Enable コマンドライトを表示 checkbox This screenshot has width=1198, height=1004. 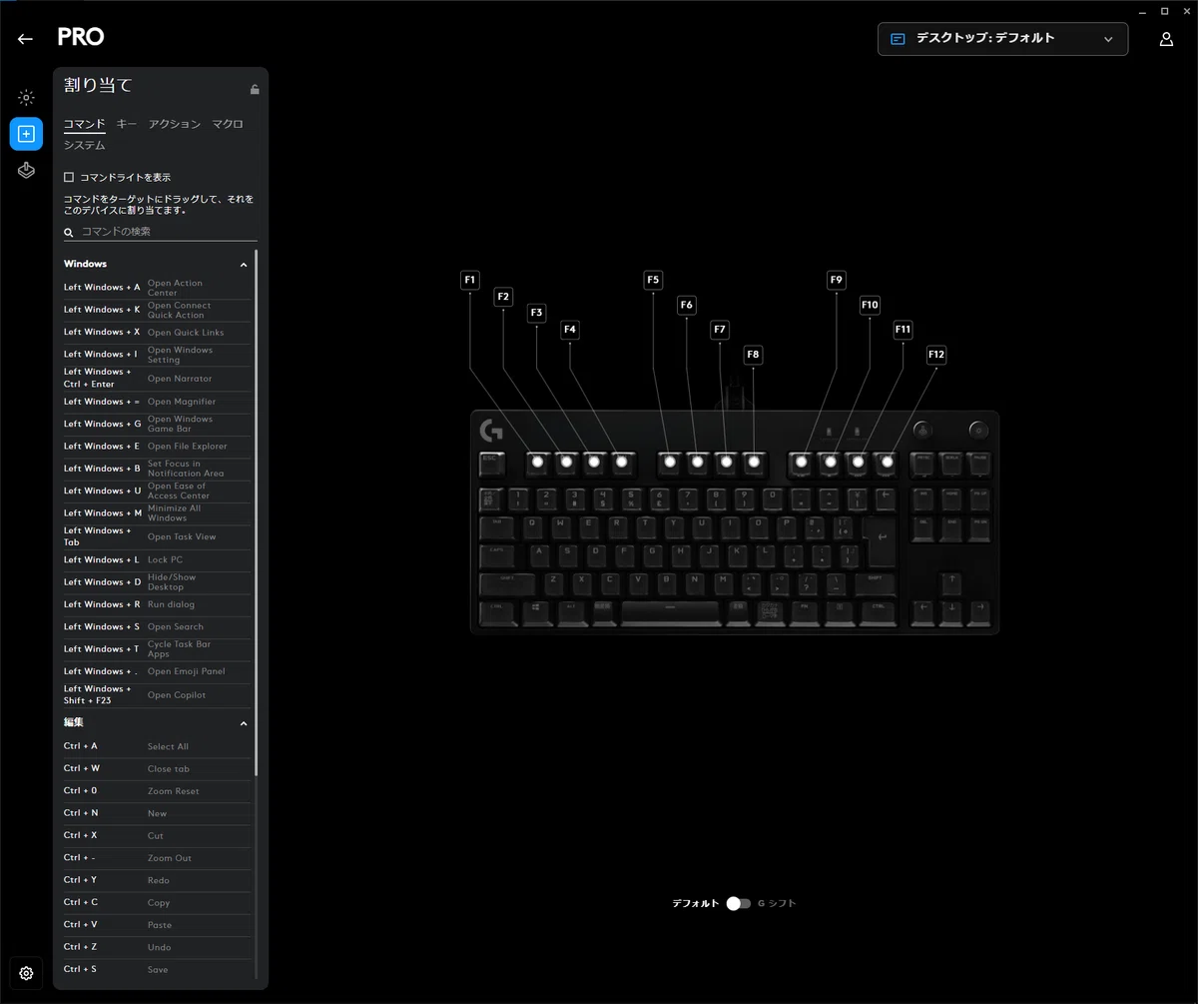(69, 178)
